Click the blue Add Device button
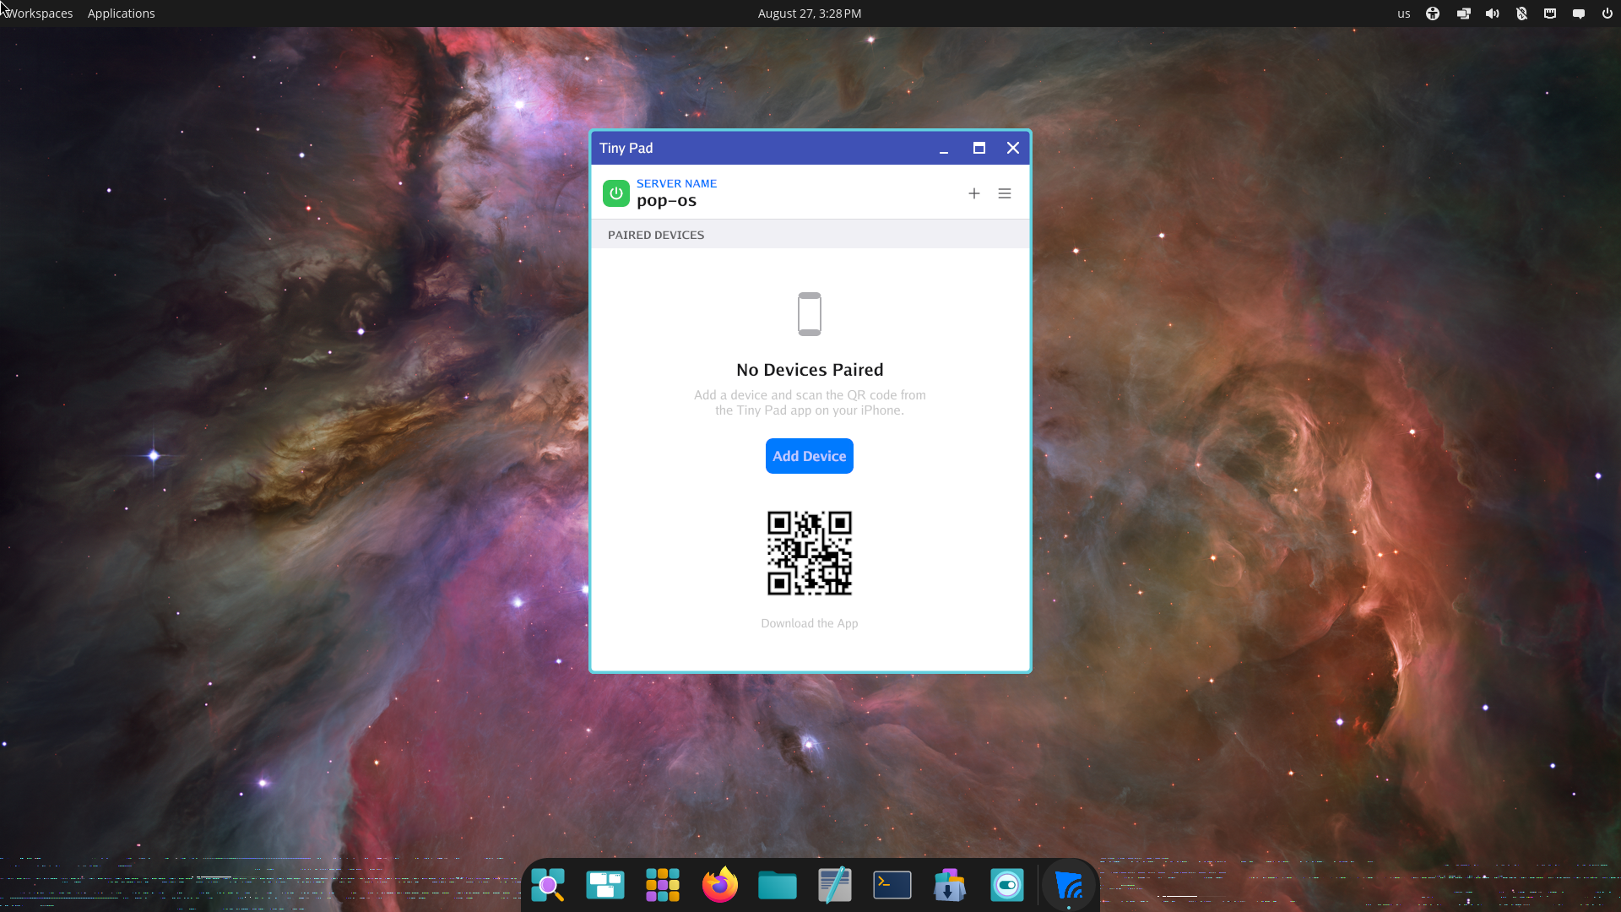Image resolution: width=1621 pixels, height=912 pixels. click(810, 456)
